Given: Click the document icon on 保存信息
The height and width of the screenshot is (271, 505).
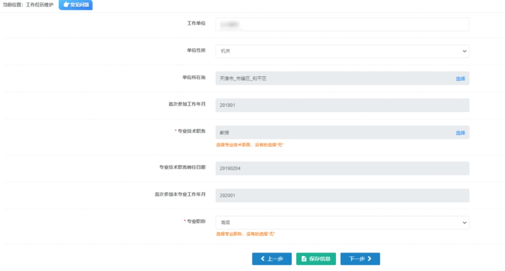Looking at the screenshot, I should 304,259.
